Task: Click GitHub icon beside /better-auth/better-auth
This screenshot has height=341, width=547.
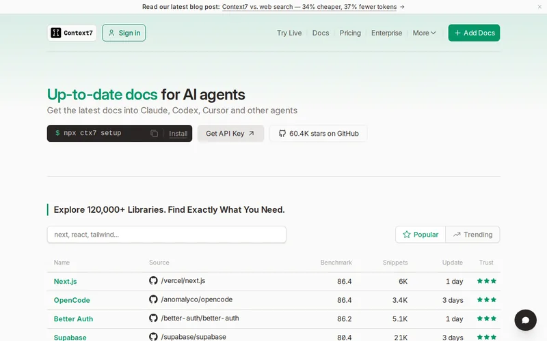Action: pos(153,318)
